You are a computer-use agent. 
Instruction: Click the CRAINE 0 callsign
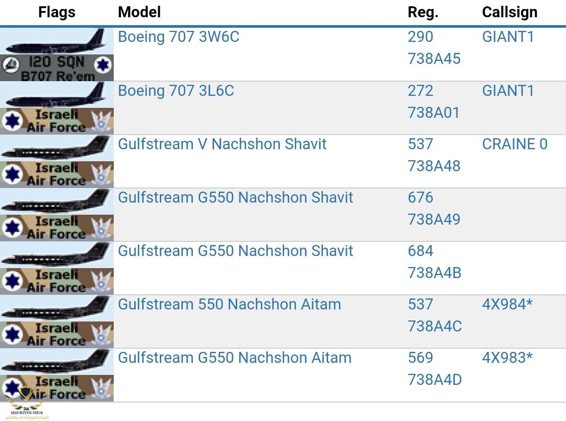[514, 144]
